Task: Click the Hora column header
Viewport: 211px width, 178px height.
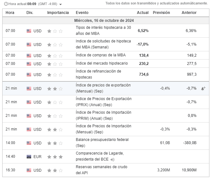Action: [10, 13]
